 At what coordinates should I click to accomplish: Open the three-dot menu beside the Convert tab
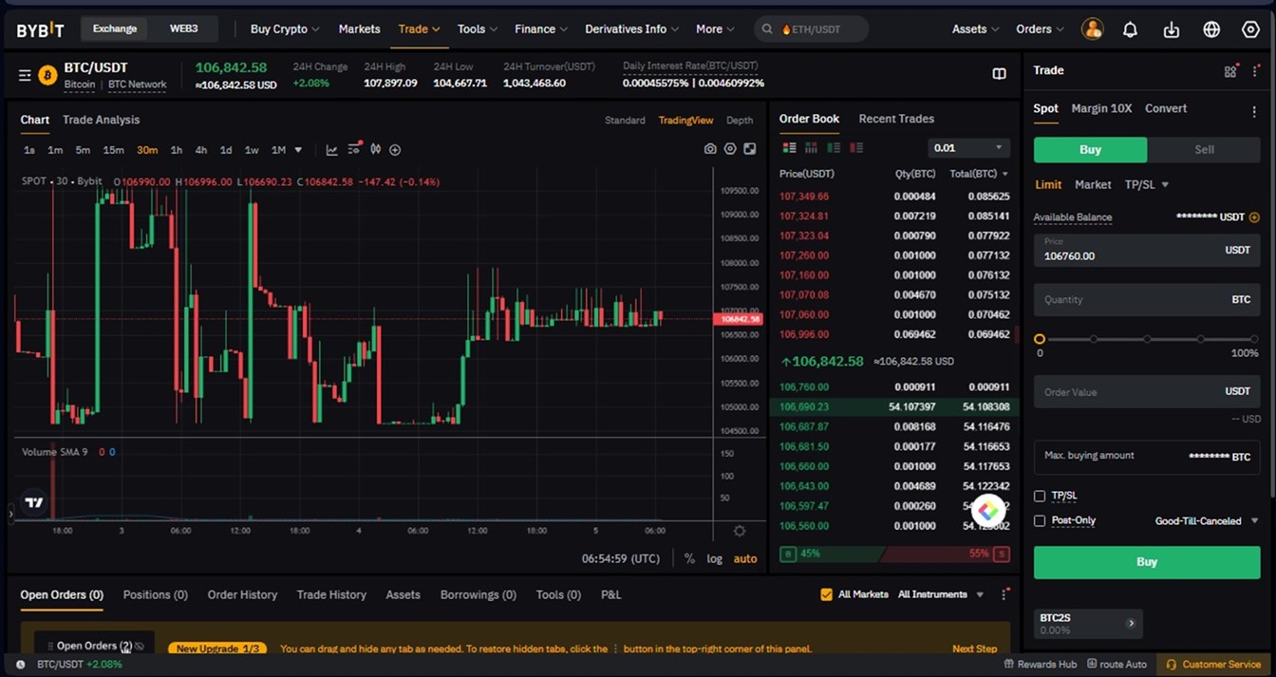point(1254,111)
